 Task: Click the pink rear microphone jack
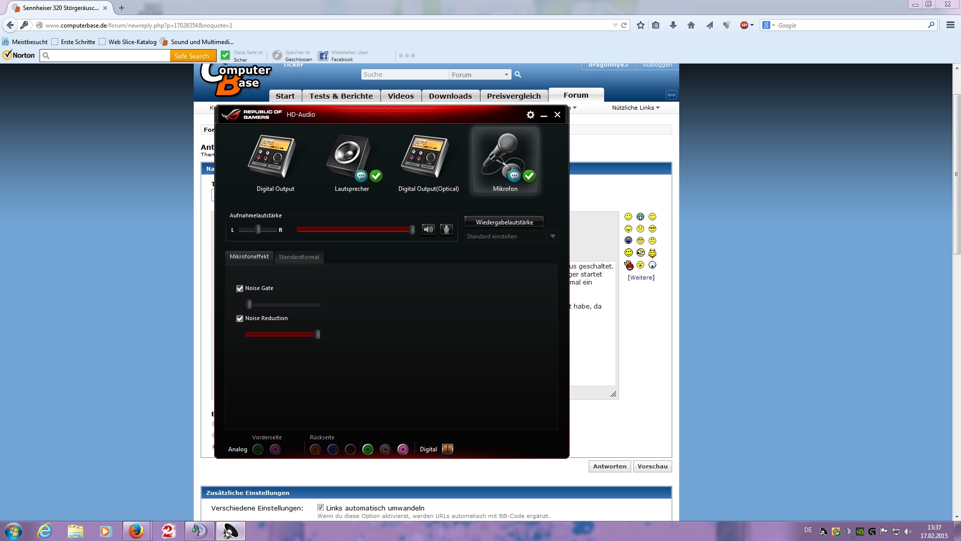click(403, 449)
